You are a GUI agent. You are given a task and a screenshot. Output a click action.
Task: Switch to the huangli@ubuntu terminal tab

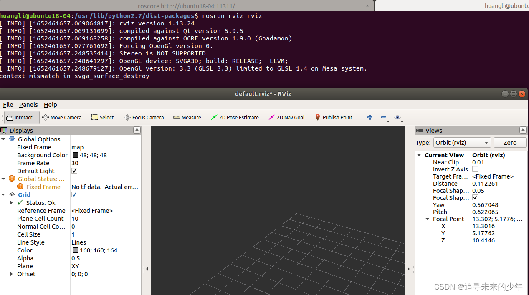452,6
